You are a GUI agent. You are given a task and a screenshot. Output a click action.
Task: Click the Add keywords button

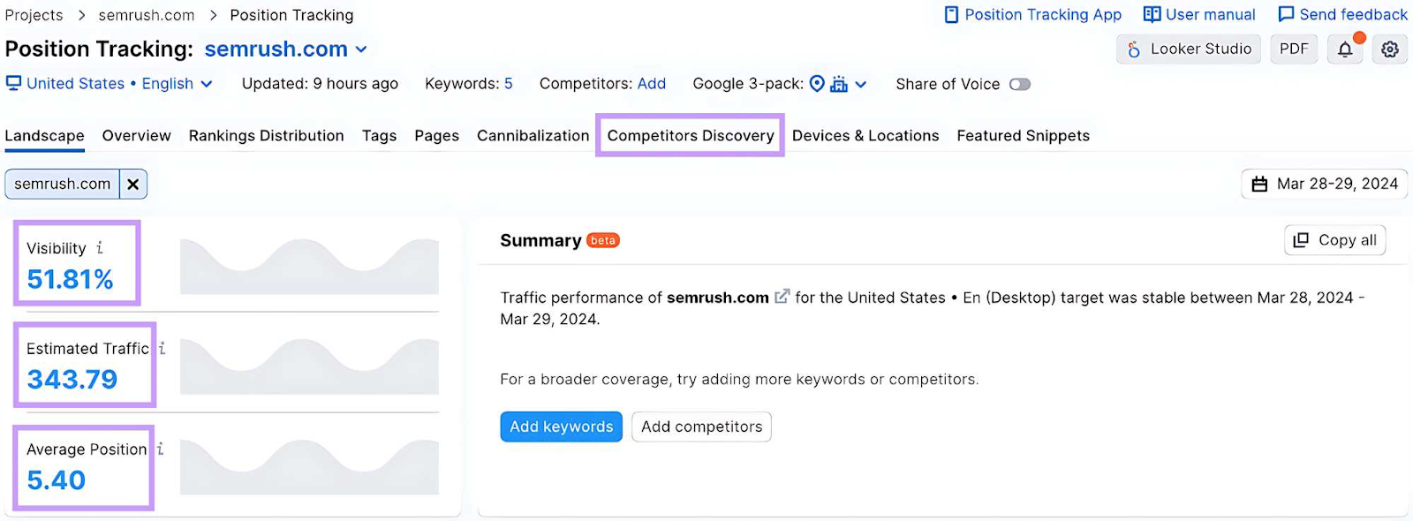(x=561, y=427)
